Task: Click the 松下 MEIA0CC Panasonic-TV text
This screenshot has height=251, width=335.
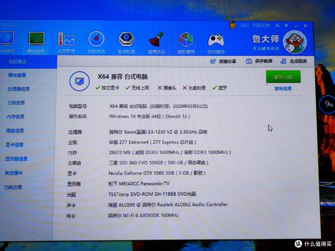Action: coord(139,183)
